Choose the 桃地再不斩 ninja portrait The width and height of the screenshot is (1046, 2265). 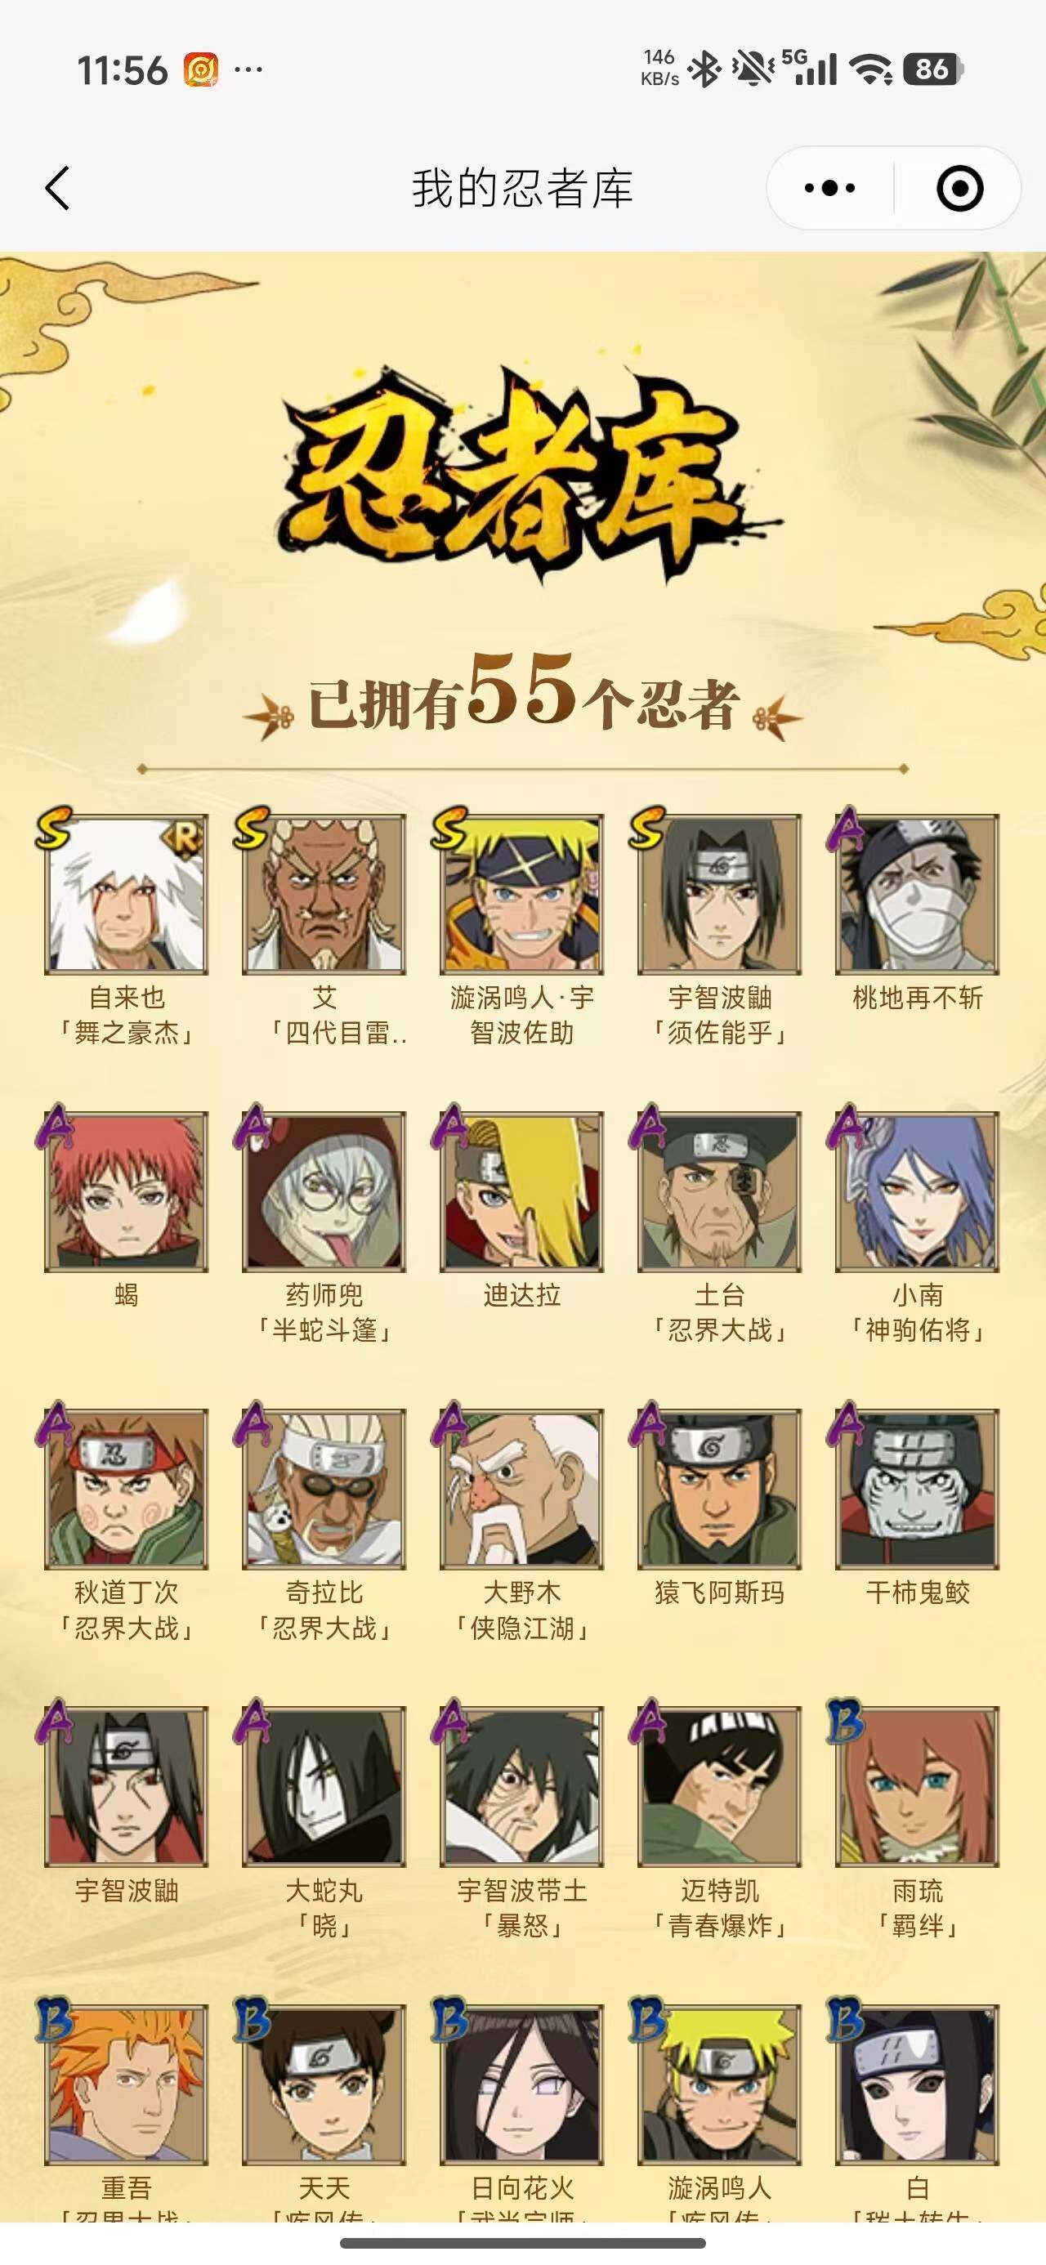(x=918, y=894)
